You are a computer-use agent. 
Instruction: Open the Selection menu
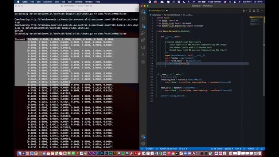click(x=48, y=2)
